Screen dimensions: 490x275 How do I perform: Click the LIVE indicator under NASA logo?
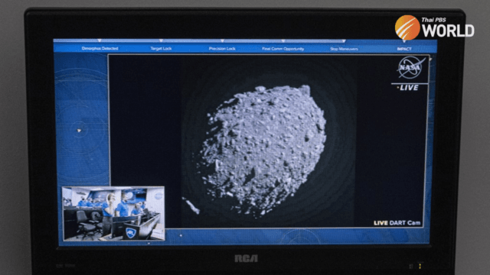408,88
